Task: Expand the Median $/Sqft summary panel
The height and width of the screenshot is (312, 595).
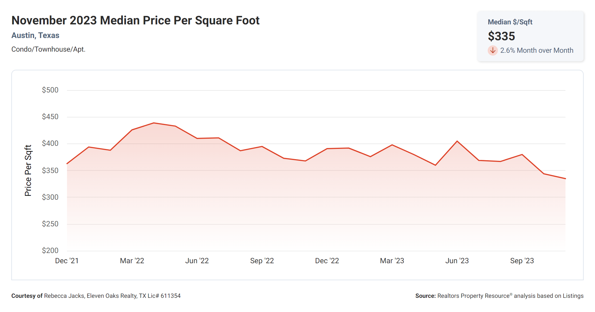Action: click(x=510, y=22)
